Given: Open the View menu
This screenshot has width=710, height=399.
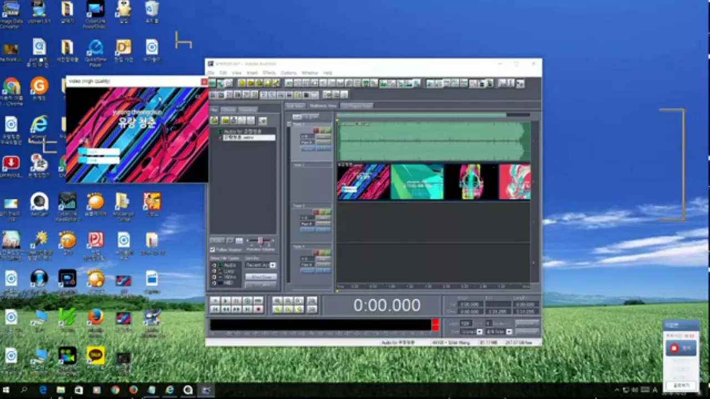Looking at the screenshot, I should [x=237, y=73].
